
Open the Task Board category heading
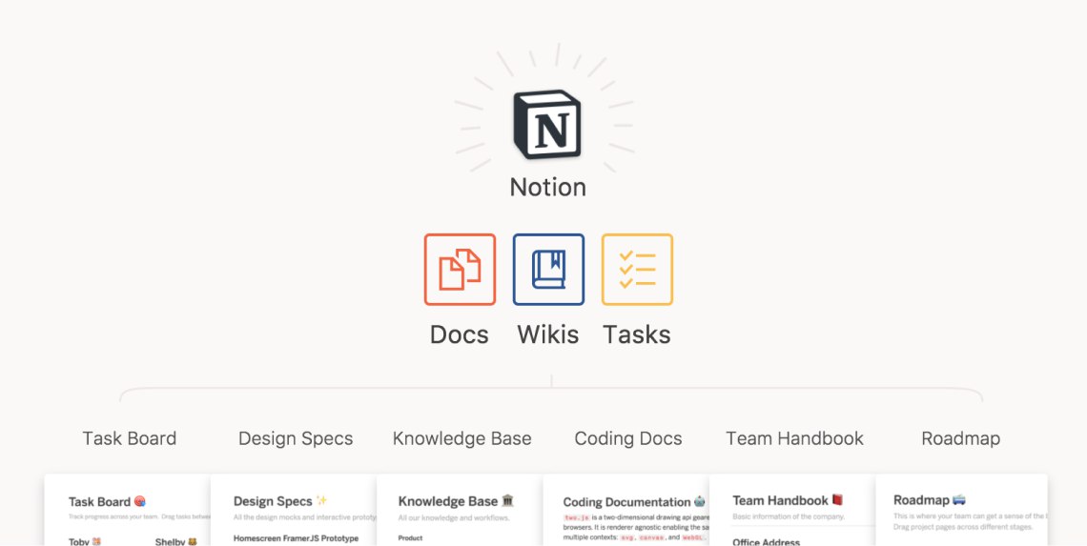(x=130, y=438)
